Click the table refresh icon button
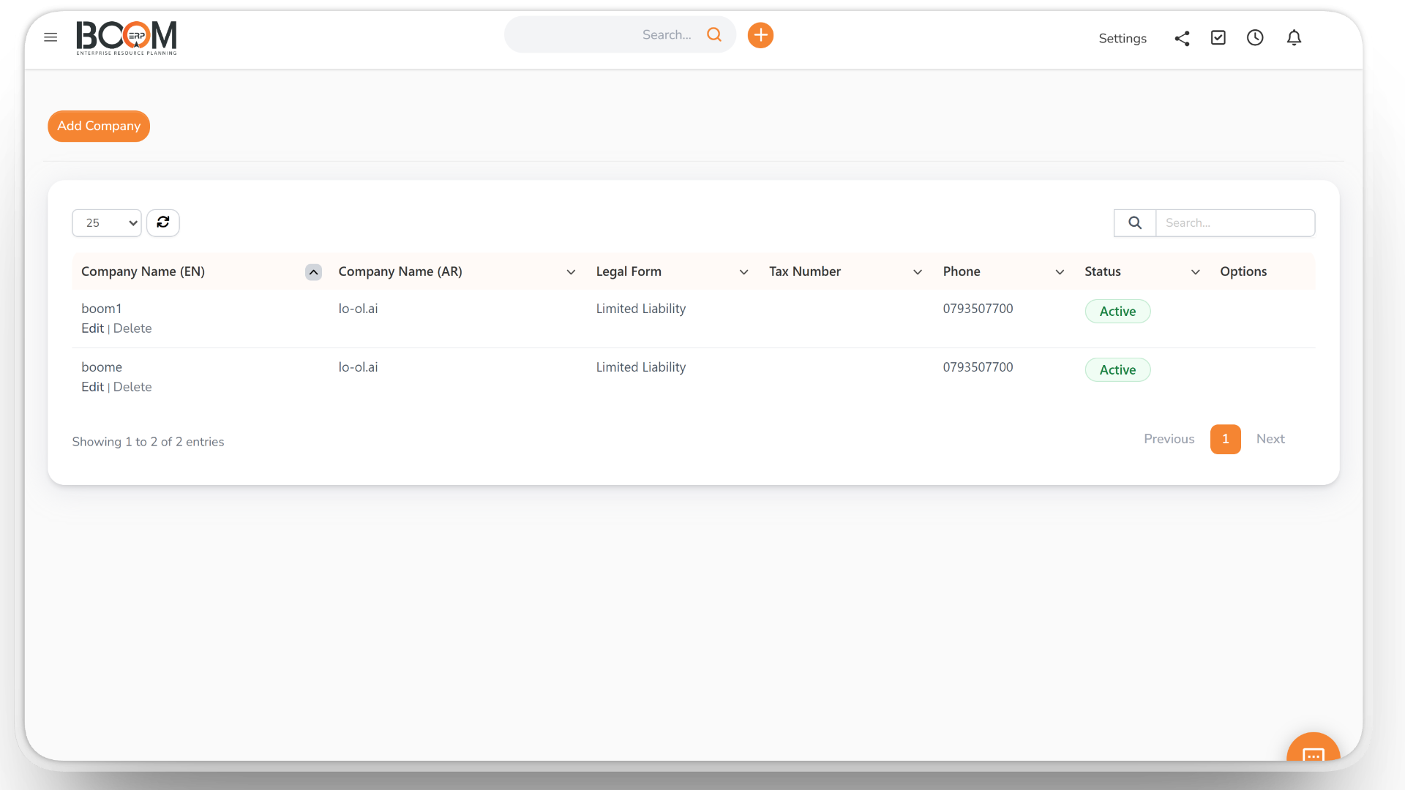The width and height of the screenshot is (1405, 790). coord(163,222)
